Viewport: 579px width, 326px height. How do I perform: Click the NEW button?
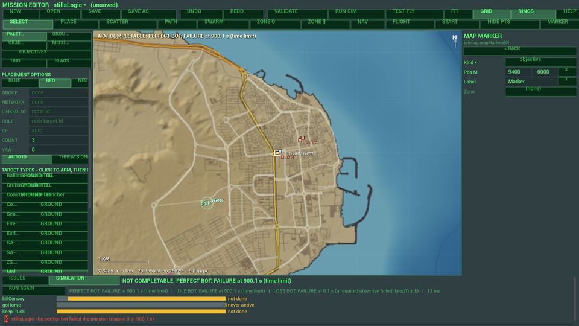point(21,14)
